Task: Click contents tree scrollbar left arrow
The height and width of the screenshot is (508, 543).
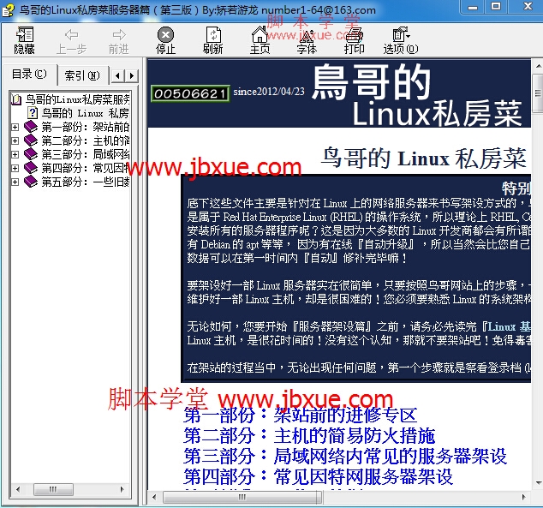Action: coord(18,489)
